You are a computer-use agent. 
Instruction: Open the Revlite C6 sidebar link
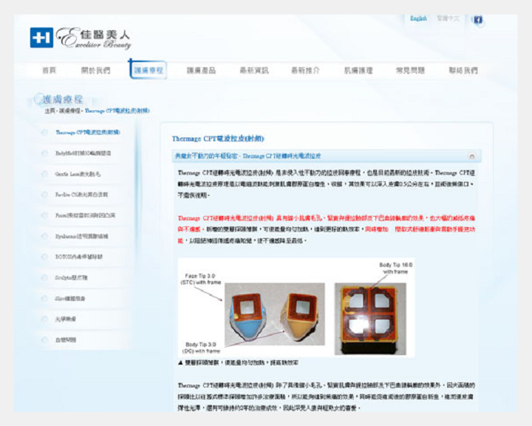click(81, 195)
